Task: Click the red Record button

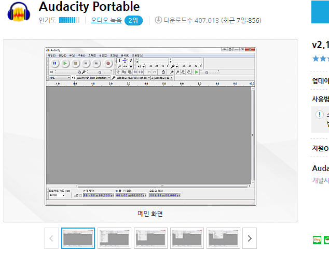Action: tap(108, 63)
